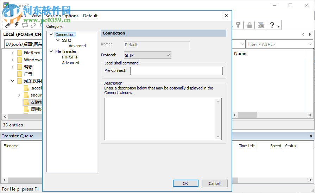
Task: Click the 广告 folder icon
Action: point(19,74)
